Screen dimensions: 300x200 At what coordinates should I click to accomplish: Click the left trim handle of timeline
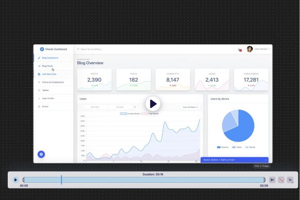tap(23, 180)
